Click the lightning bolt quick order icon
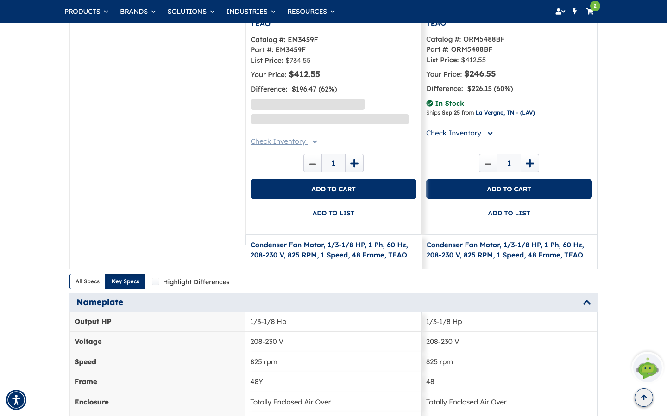This screenshot has height=416, width=667. (575, 12)
